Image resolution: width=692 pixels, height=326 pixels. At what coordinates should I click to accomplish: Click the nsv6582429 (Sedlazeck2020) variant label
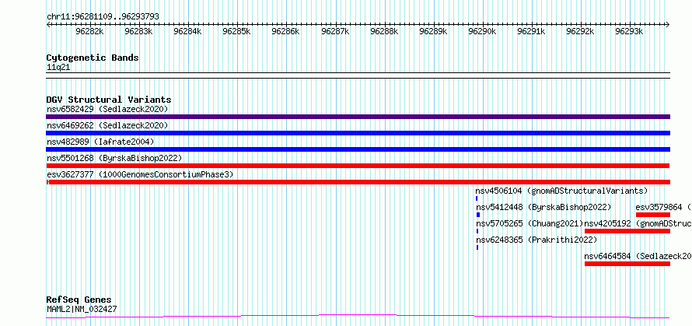[107, 109]
